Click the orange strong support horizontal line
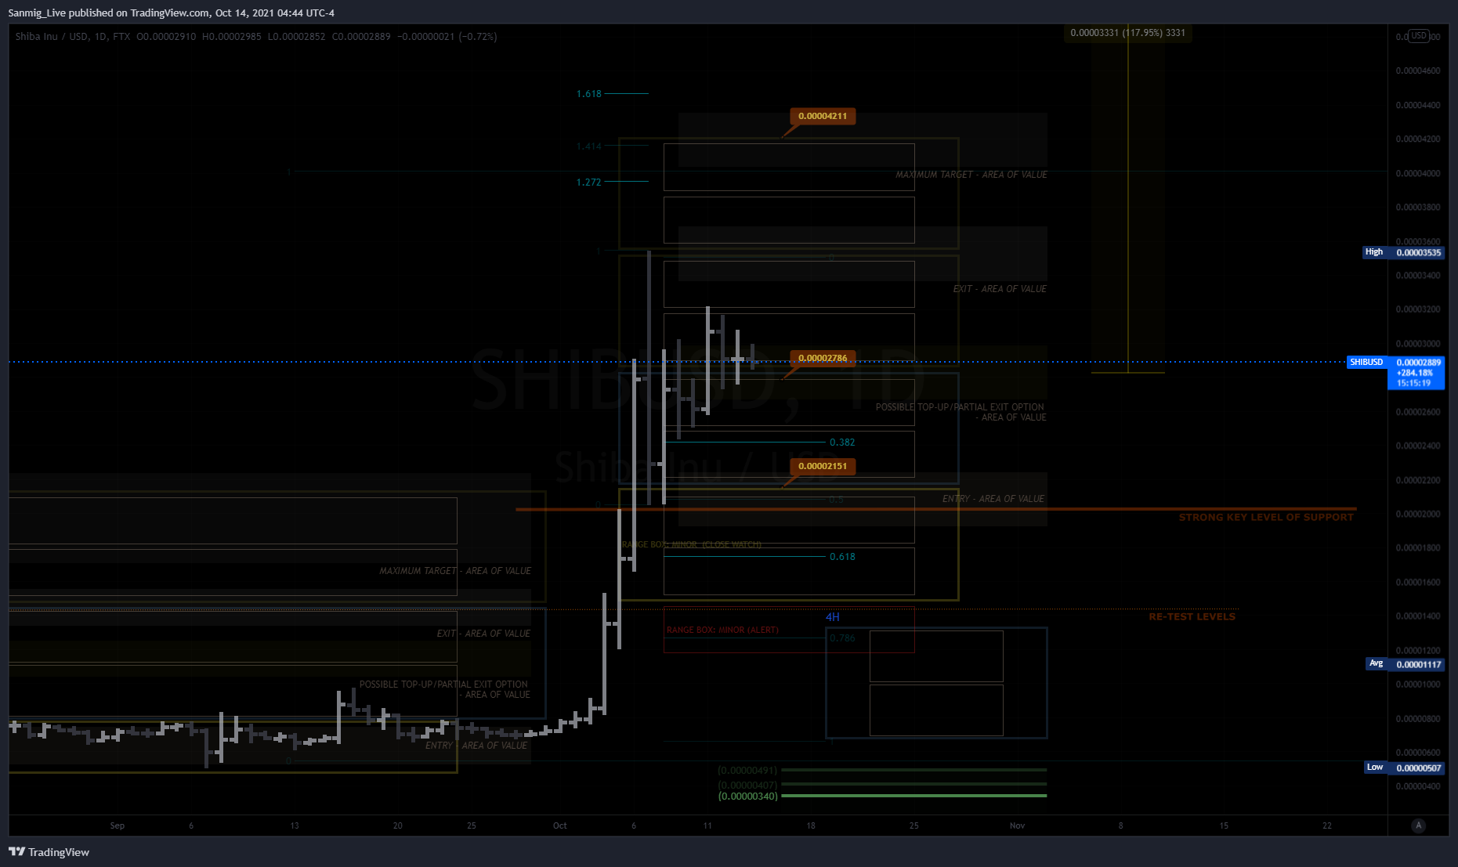 click(936, 509)
